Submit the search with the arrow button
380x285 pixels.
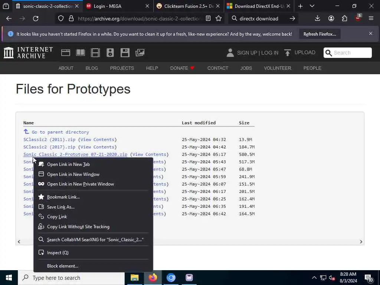[x=292, y=19]
